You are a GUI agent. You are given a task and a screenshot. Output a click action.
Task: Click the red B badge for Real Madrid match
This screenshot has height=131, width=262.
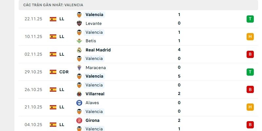click(x=250, y=54)
